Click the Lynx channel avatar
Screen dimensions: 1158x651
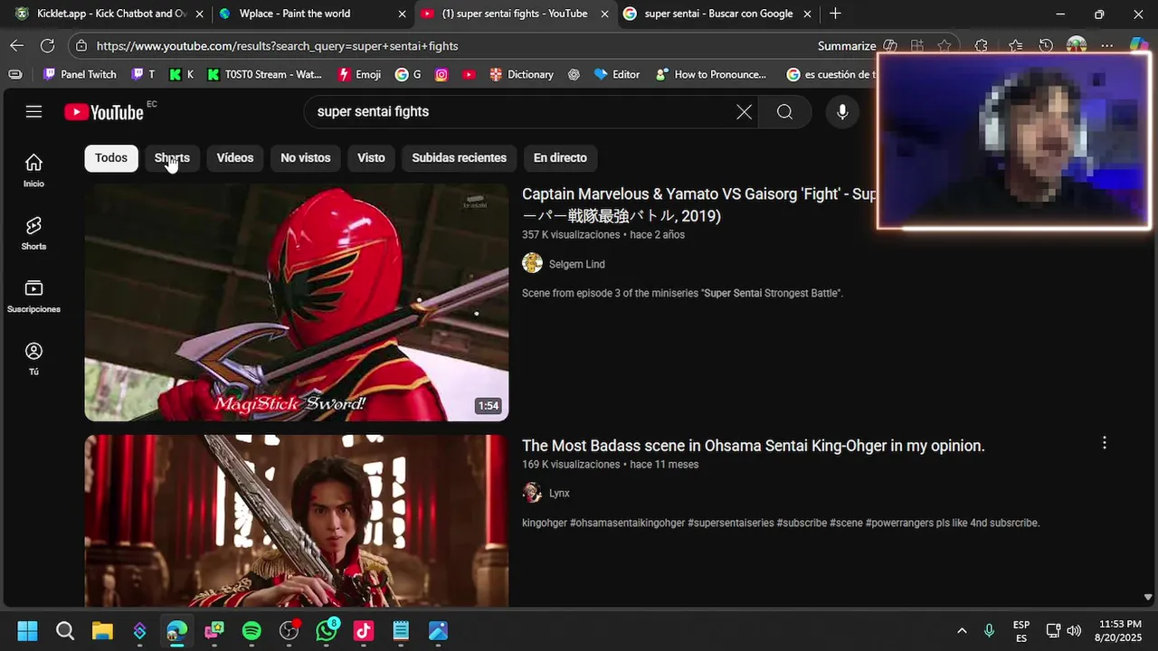532,492
